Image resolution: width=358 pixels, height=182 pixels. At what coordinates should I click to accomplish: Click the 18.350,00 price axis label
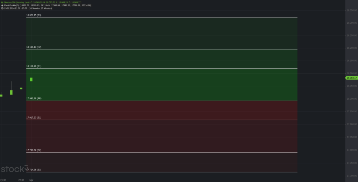(352, 10)
